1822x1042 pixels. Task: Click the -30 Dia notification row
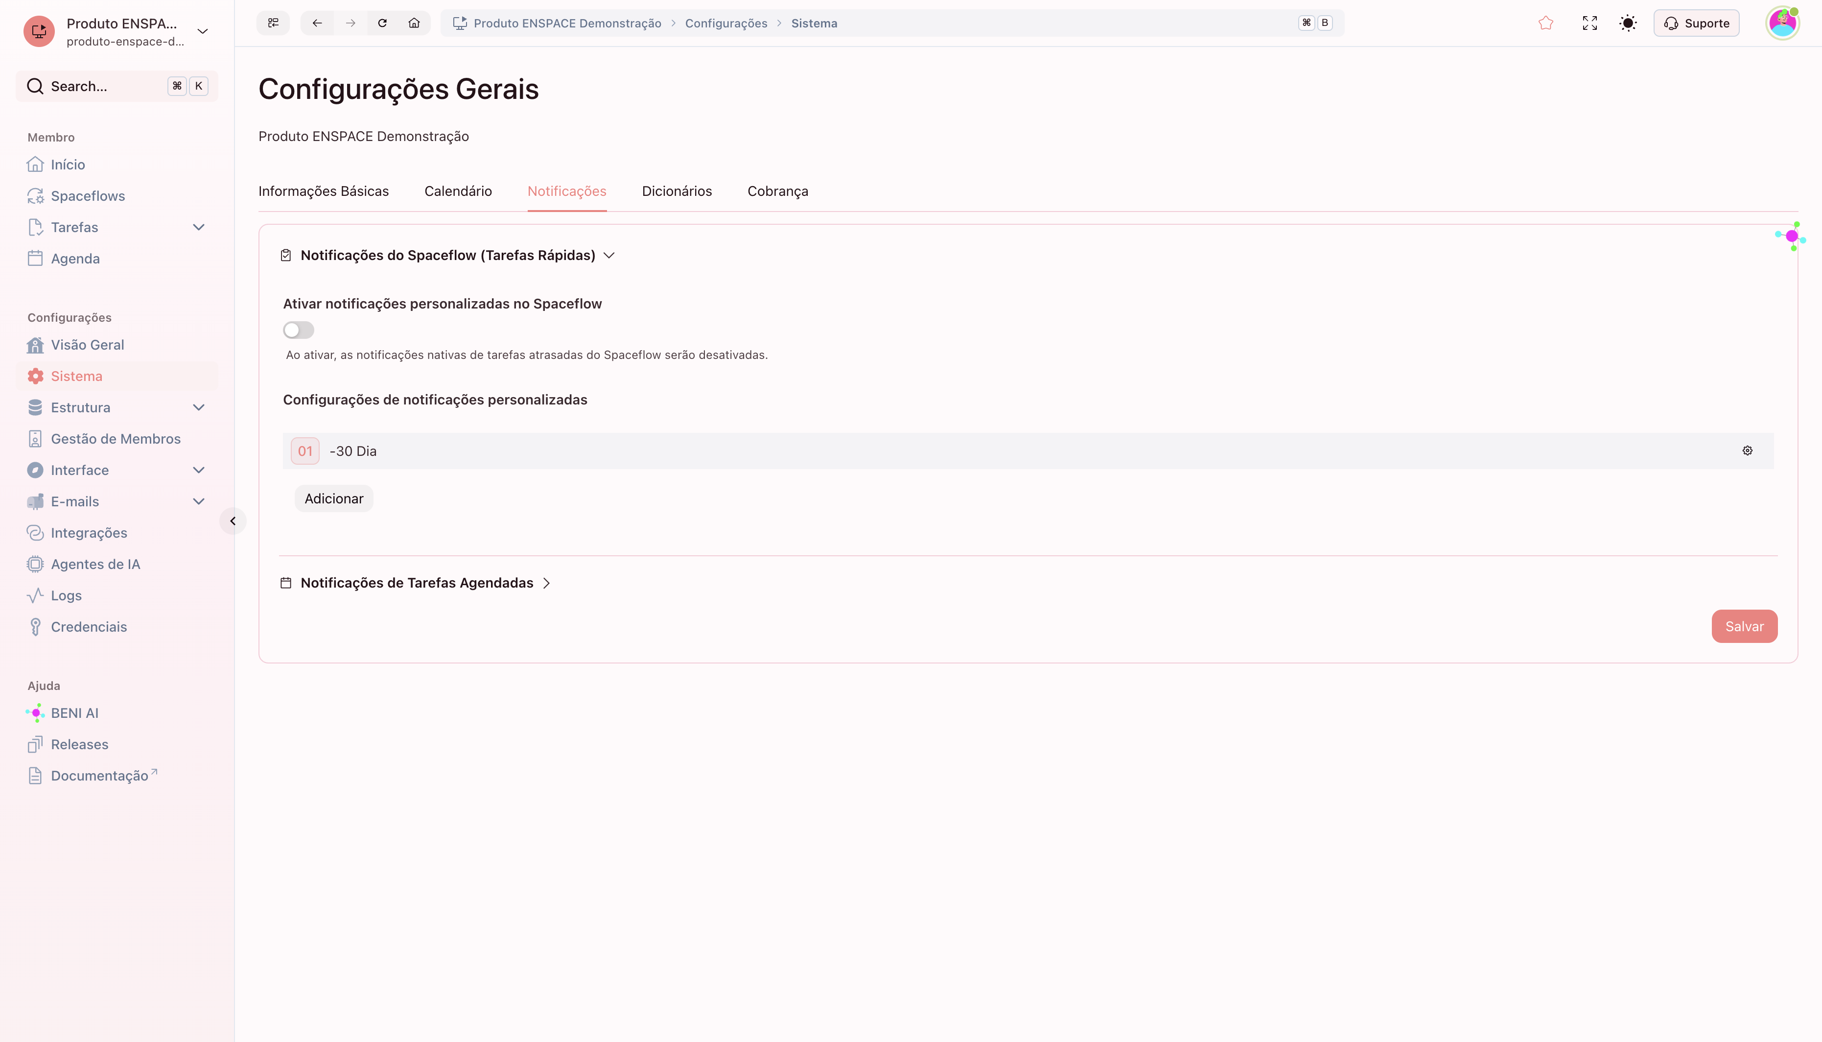pos(1028,451)
